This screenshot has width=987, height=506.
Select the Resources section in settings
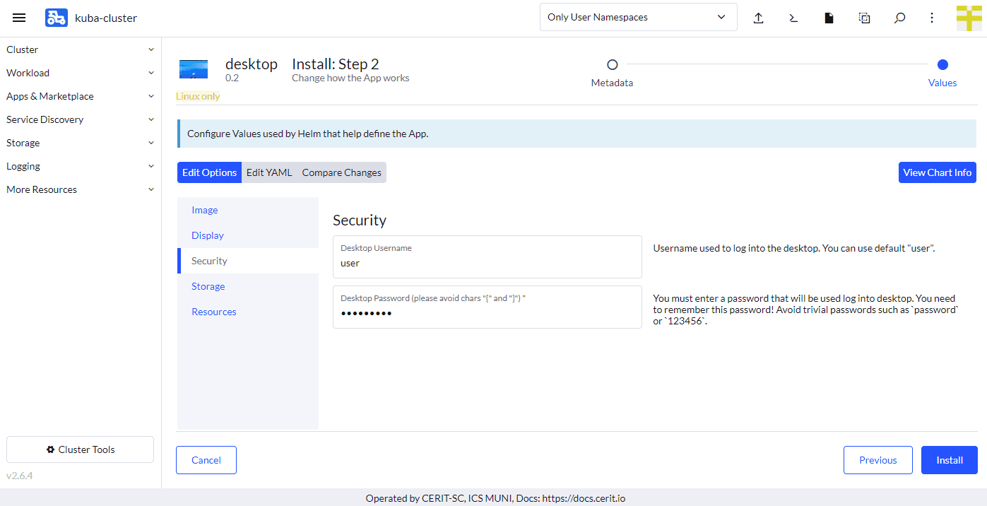213,311
